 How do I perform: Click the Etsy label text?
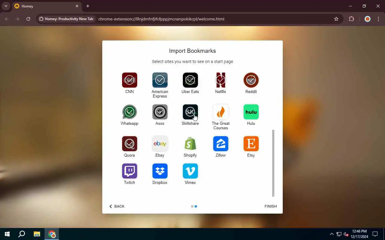(x=251, y=155)
